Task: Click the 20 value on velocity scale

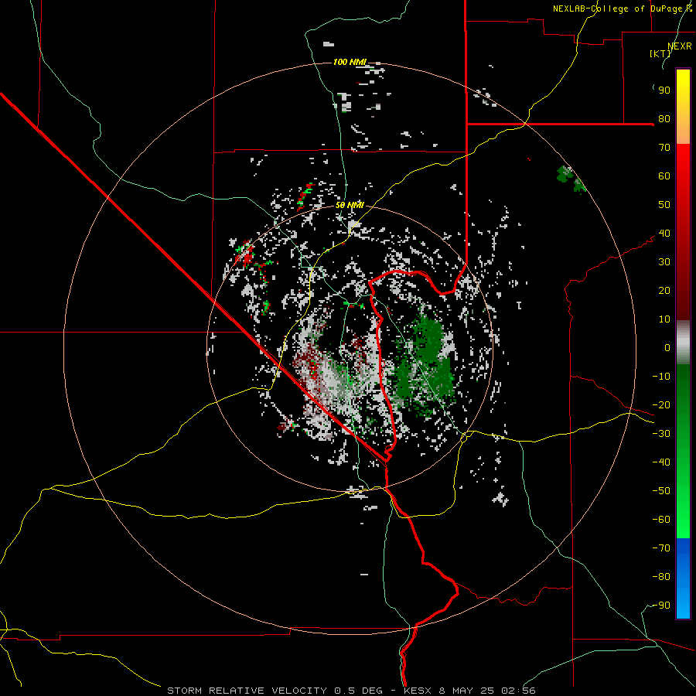Action: [x=664, y=291]
